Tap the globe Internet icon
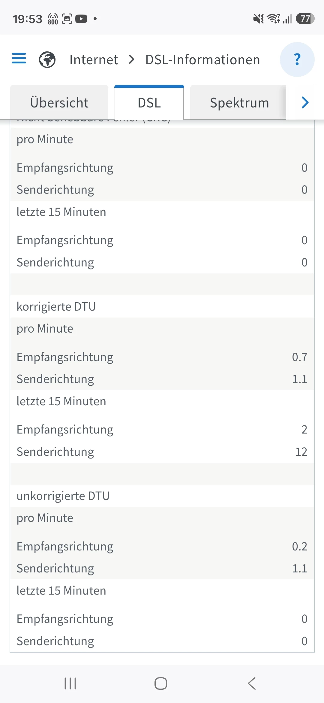324x703 pixels. coord(47,59)
